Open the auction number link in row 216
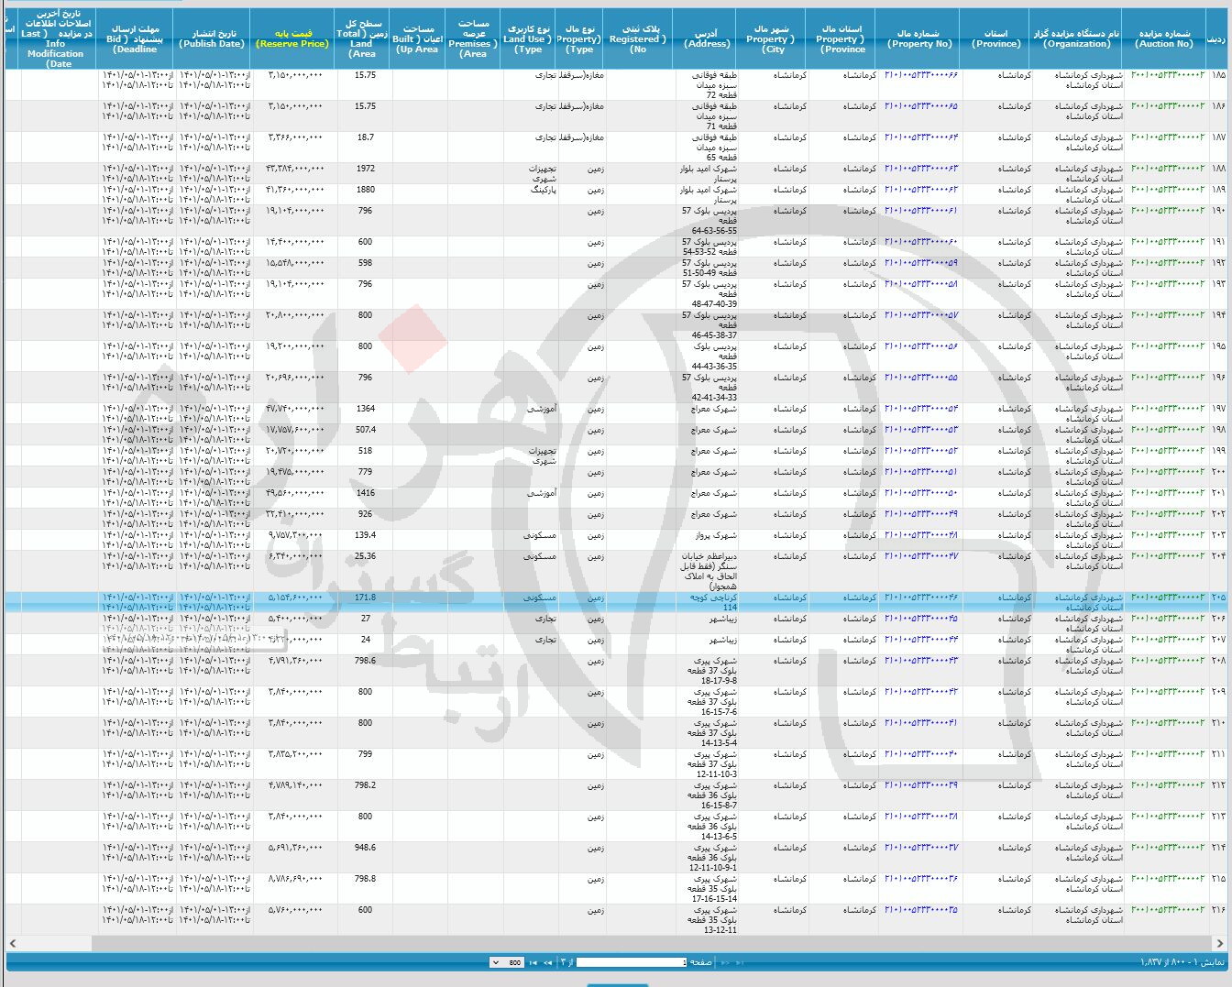Screen dimensions: 1232x987 pyautogui.click(x=1168, y=910)
